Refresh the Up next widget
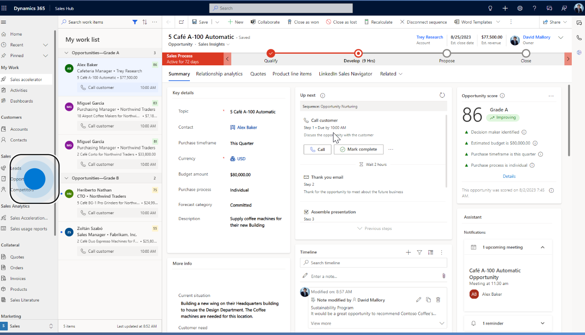Image resolution: width=585 pixels, height=335 pixels. (442, 95)
